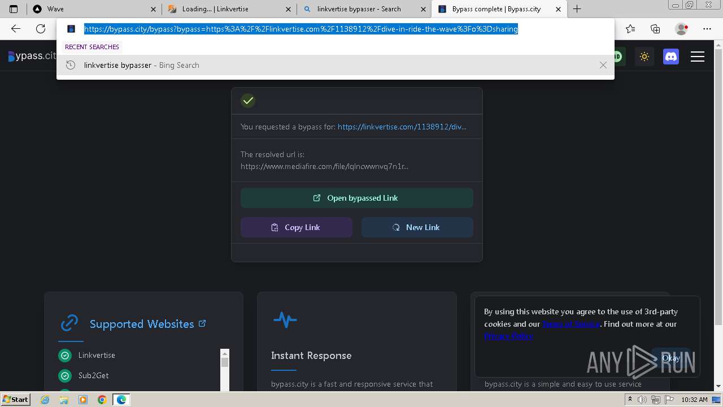
Task: Click the address bar URL field
Action: coord(301,29)
